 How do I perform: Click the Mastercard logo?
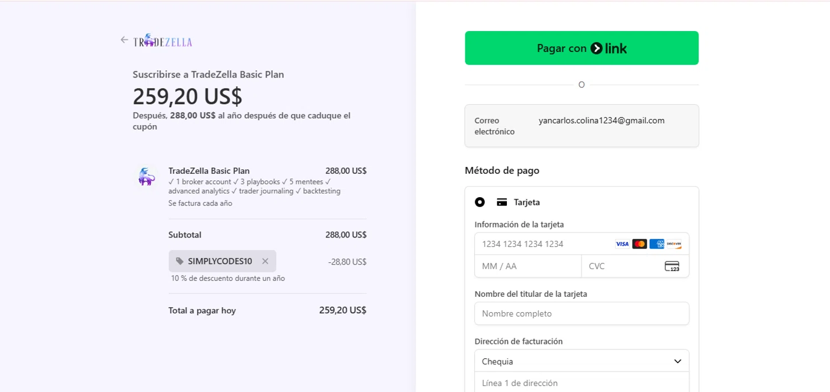click(x=640, y=244)
